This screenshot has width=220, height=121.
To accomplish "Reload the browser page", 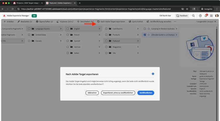I will click(x=13, y=9).
